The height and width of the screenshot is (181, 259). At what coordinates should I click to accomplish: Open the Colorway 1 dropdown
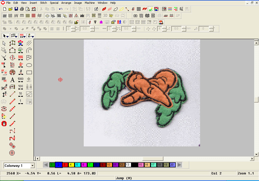pos(33,166)
